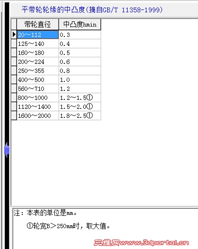Image resolution: width=198 pixels, height=249 pixels.
Task: Select the cell 20～112
Action: (x=38, y=35)
